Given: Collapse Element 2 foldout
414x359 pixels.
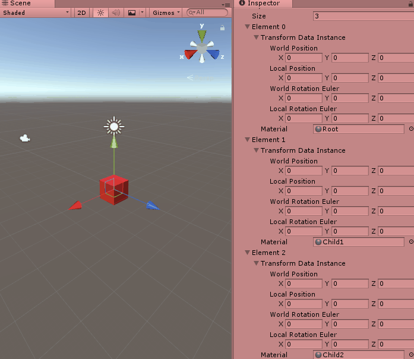Looking at the screenshot, I should pyautogui.click(x=248, y=253).
